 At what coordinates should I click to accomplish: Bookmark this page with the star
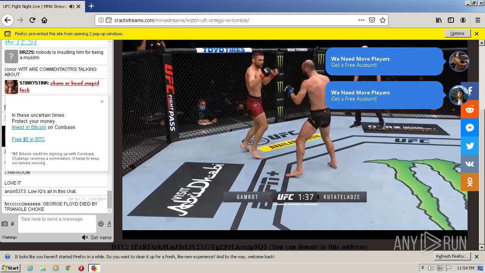pyautogui.click(x=383, y=20)
